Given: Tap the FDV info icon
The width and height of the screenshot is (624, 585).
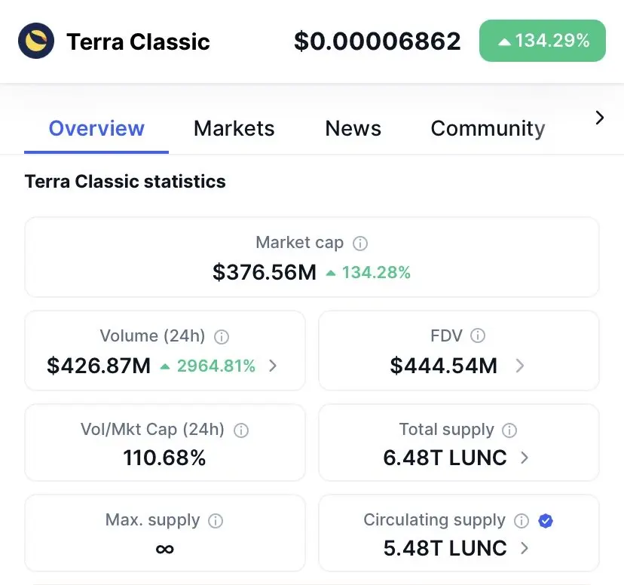Looking at the screenshot, I should pos(478,335).
